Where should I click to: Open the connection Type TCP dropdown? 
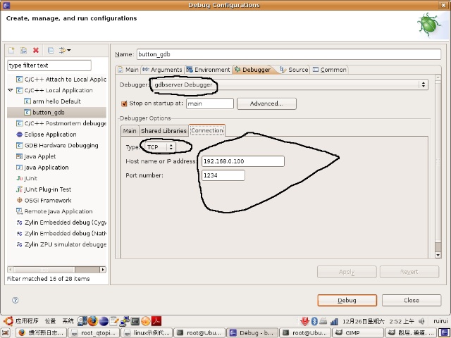160,147
